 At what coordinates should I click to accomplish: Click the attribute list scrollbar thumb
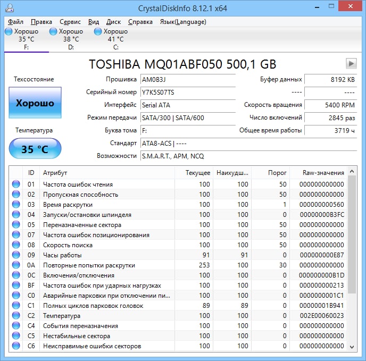point(352,234)
